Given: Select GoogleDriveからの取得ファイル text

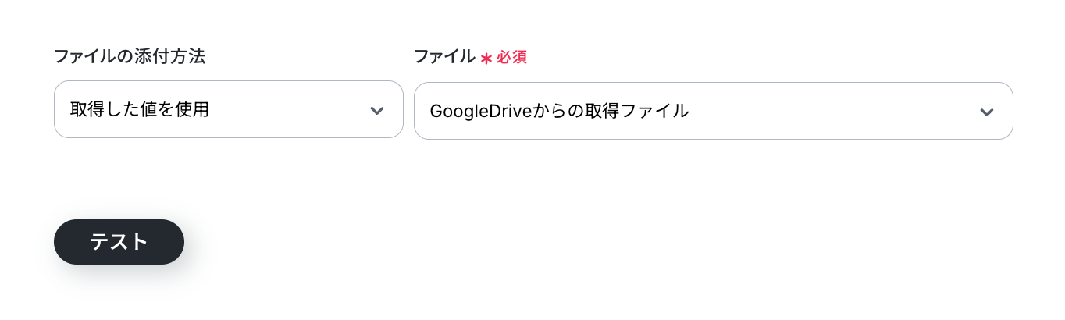Looking at the screenshot, I should (559, 111).
